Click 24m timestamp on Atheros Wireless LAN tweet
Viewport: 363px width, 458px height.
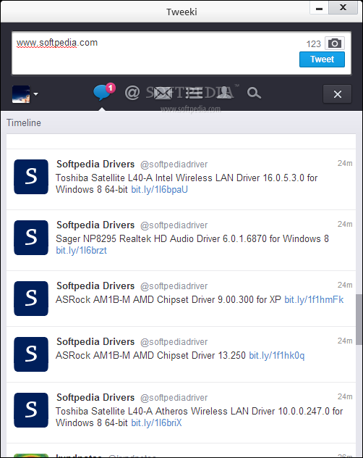(x=345, y=396)
